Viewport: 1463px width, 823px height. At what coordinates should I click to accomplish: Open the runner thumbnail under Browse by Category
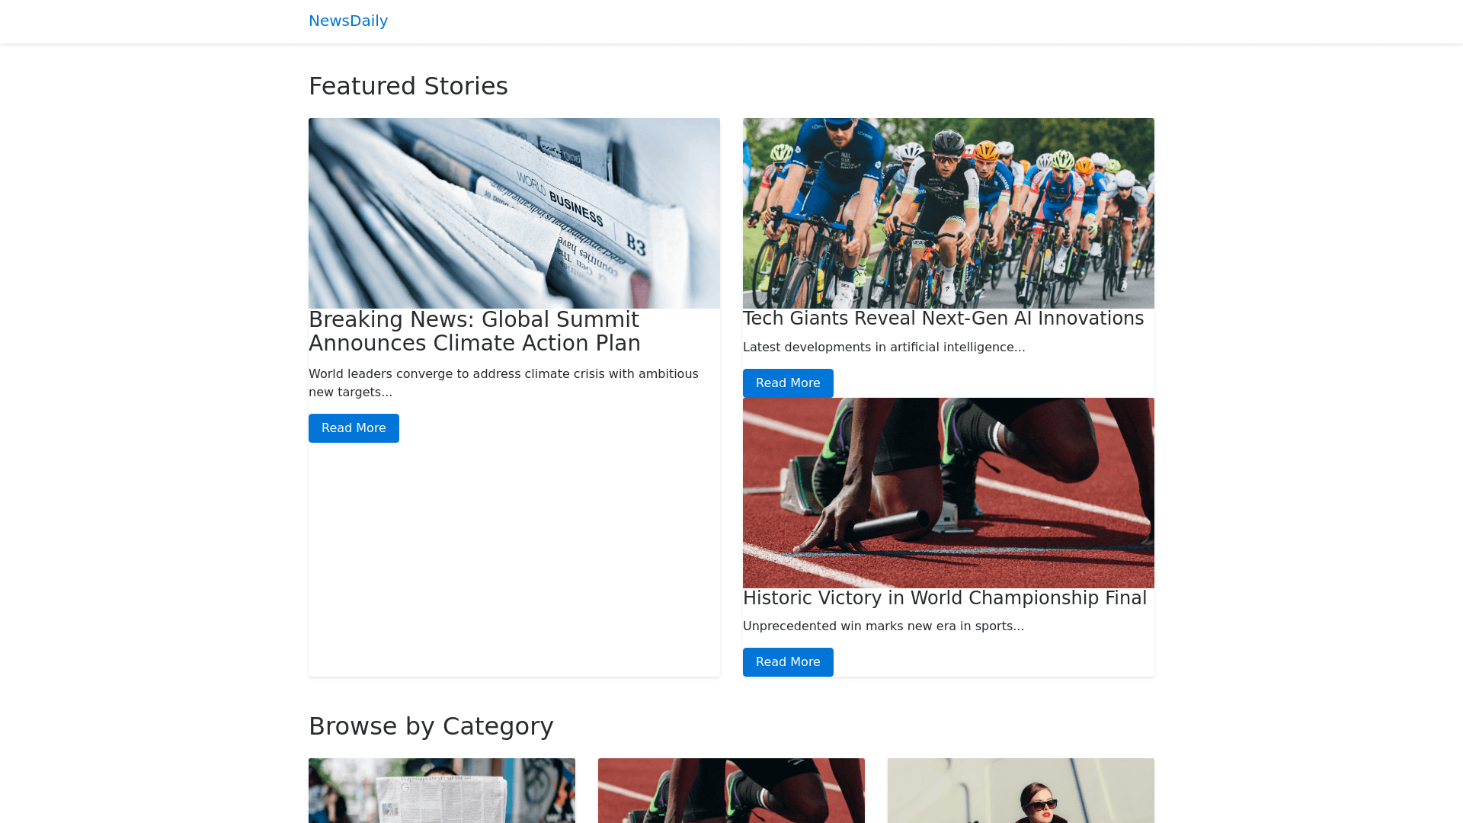click(x=731, y=790)
